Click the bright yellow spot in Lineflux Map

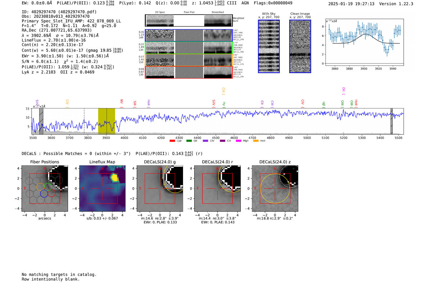[x=114, y=177]
